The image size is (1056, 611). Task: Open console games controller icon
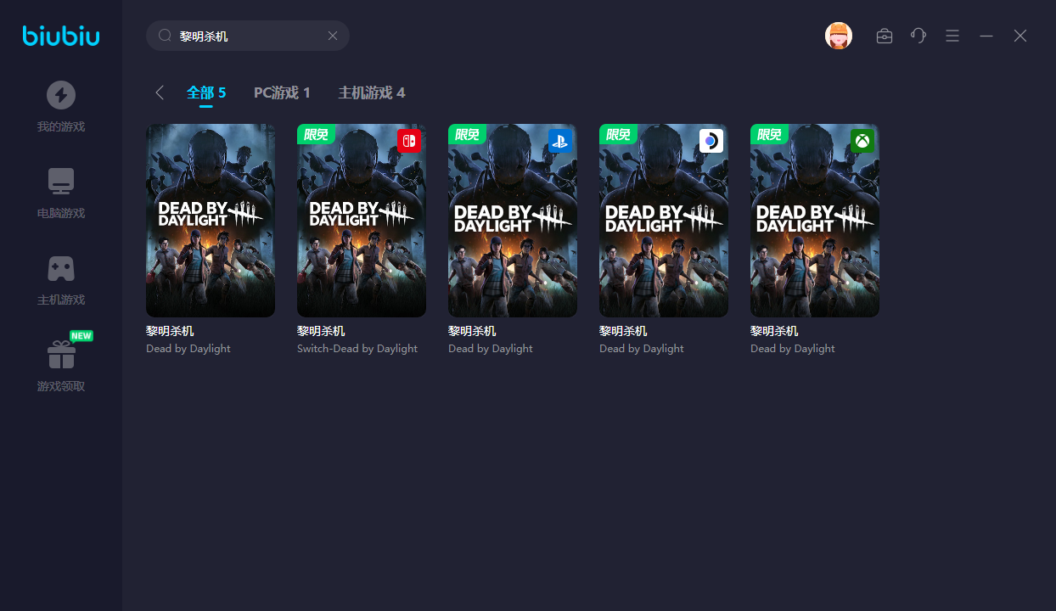61,268
